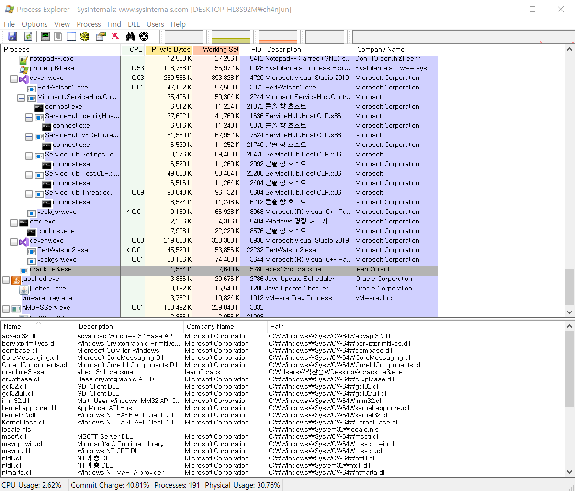Click the Refresh Now toolbar icon
575x491 pixels.
pyautogui.click(x=28, y=36)
